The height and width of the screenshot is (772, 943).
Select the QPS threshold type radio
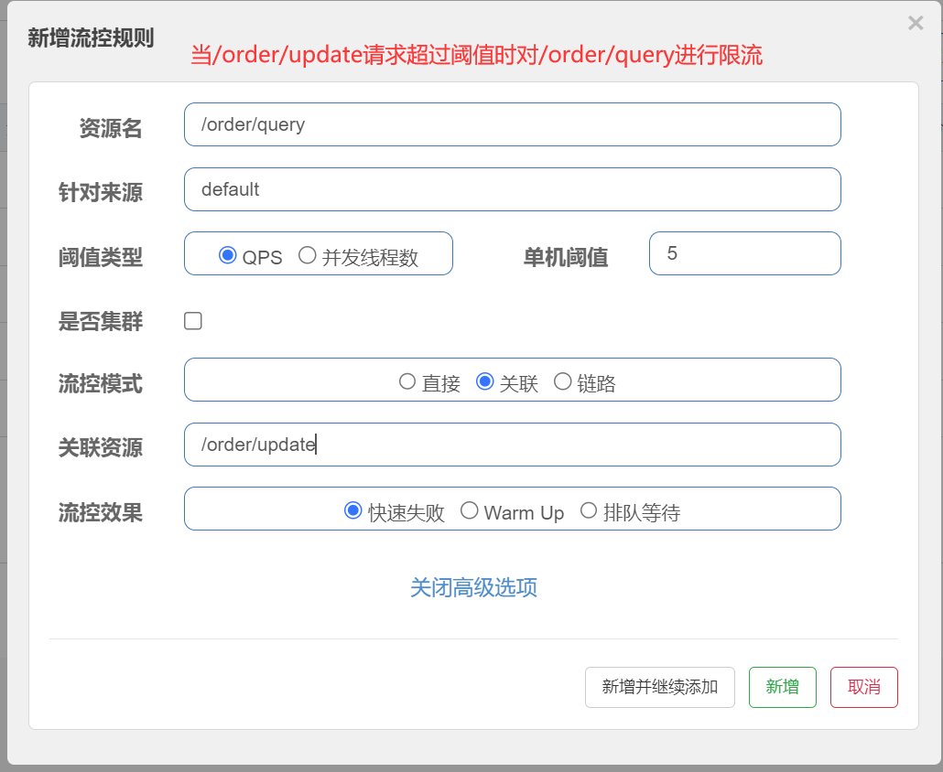point(228,255)
